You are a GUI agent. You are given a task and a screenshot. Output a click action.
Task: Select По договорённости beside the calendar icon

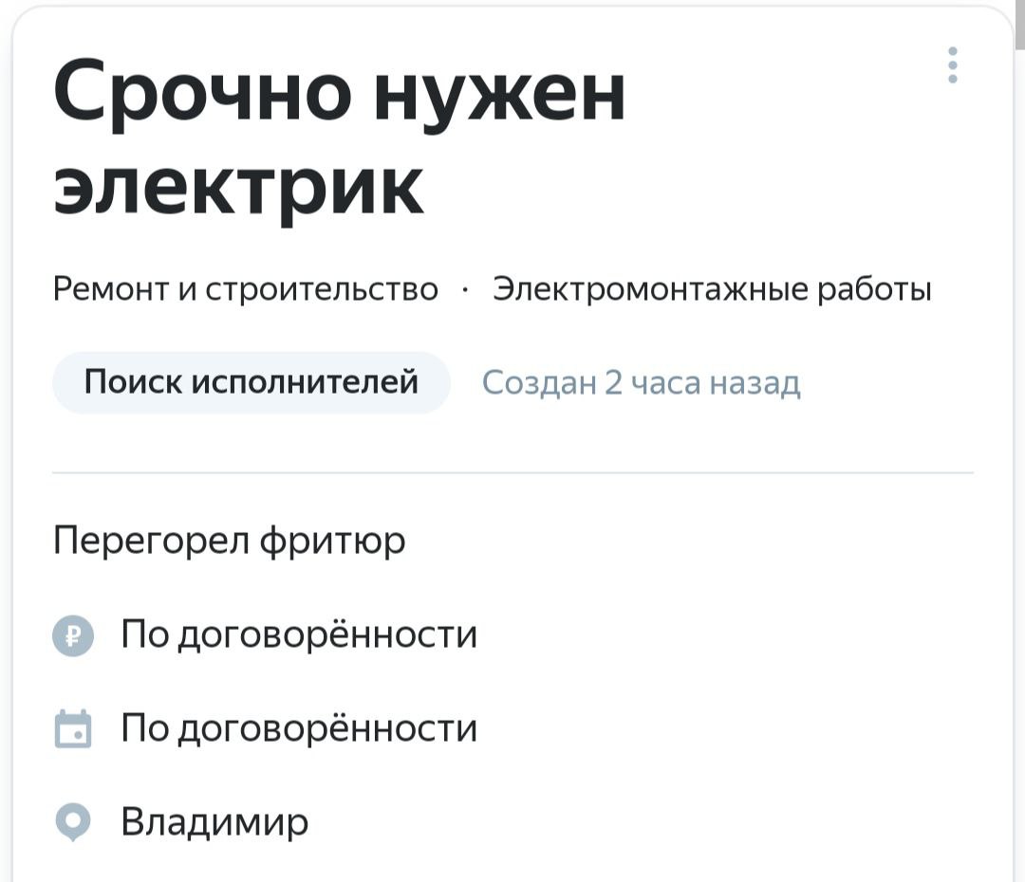click(x=299, y=727)
